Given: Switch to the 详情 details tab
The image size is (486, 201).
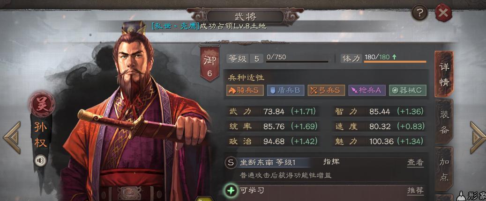Looking at the screenshot, I should [444, 74].
